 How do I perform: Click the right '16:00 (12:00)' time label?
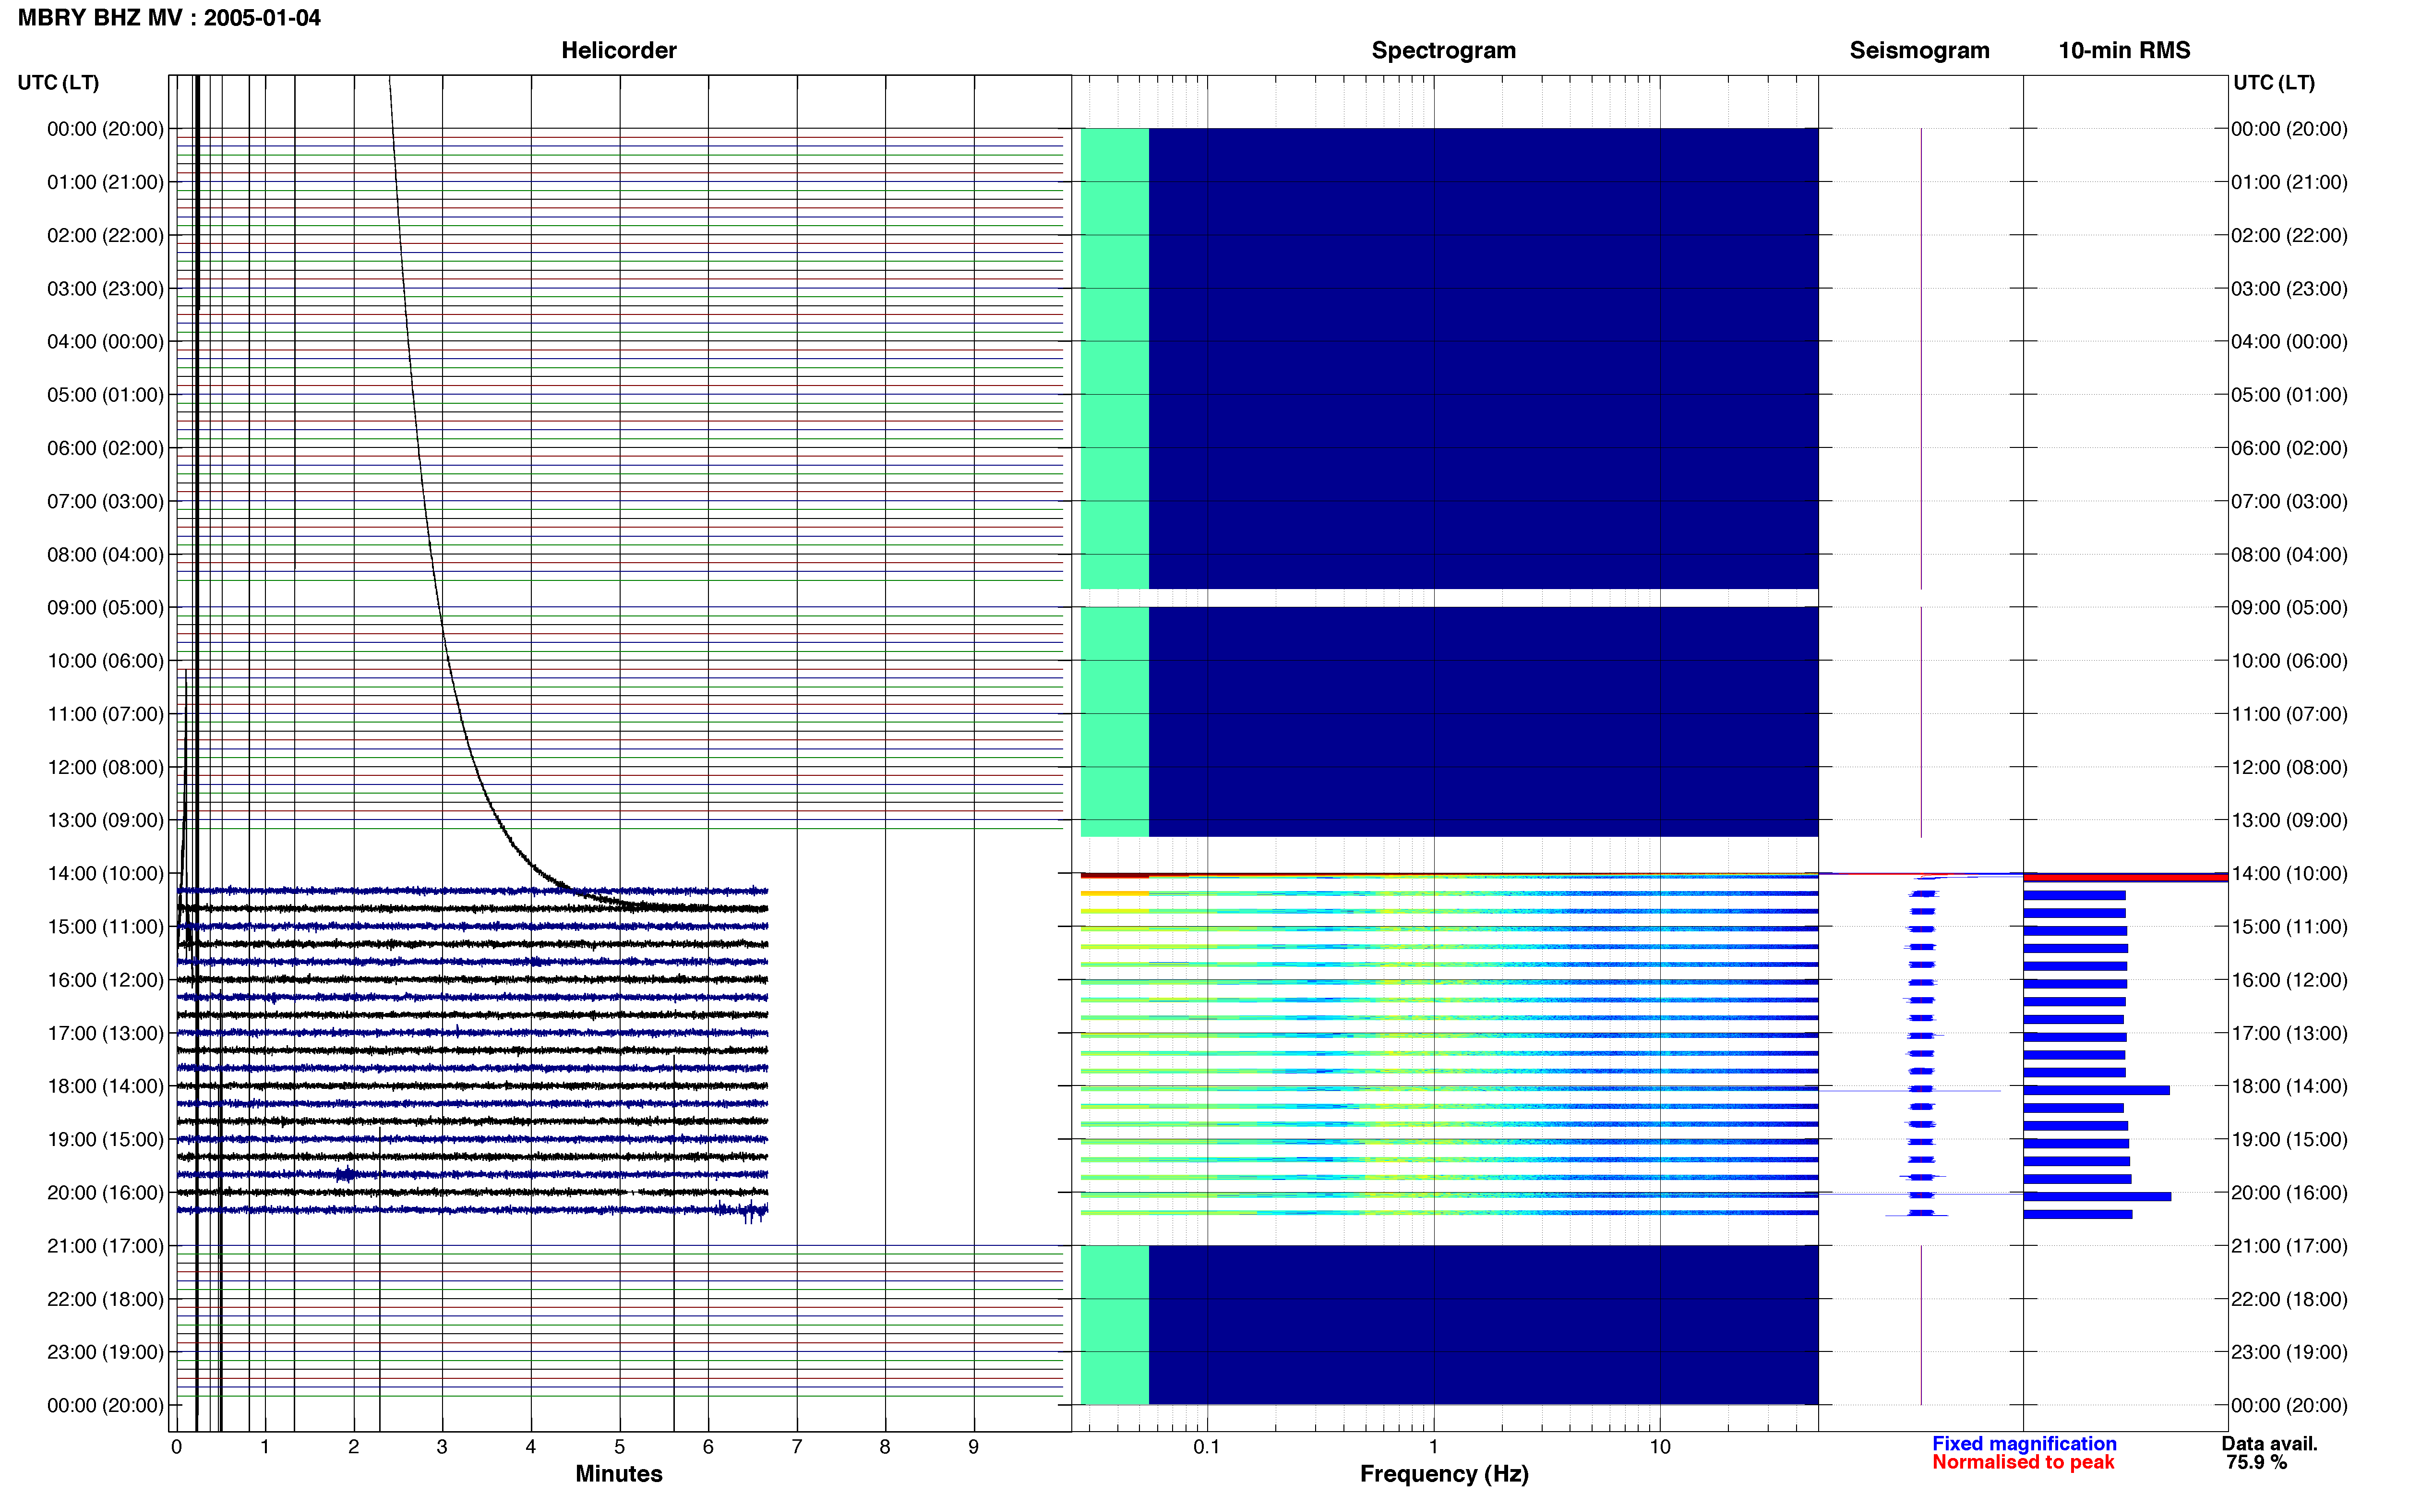point(2289,980)
